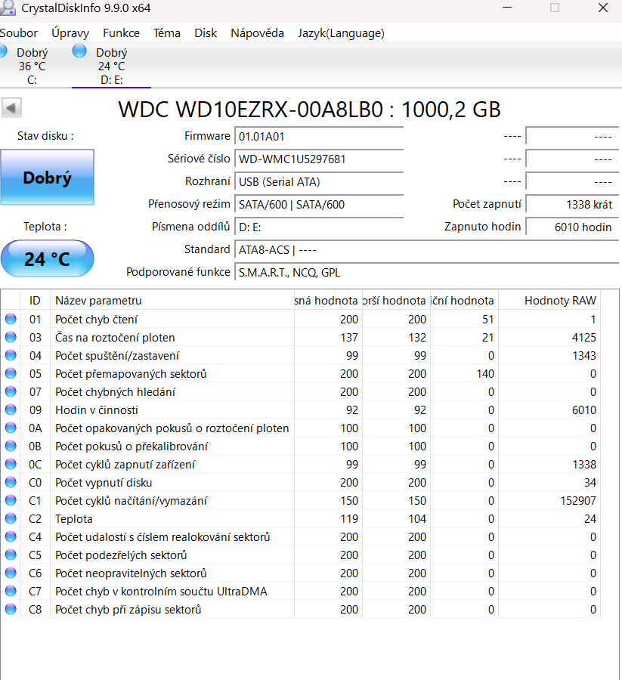The width and height of the screenshot is (622, 680).
Task: Click the CrystalDiskInfo app icon in title bar
Action: (8, 8)
